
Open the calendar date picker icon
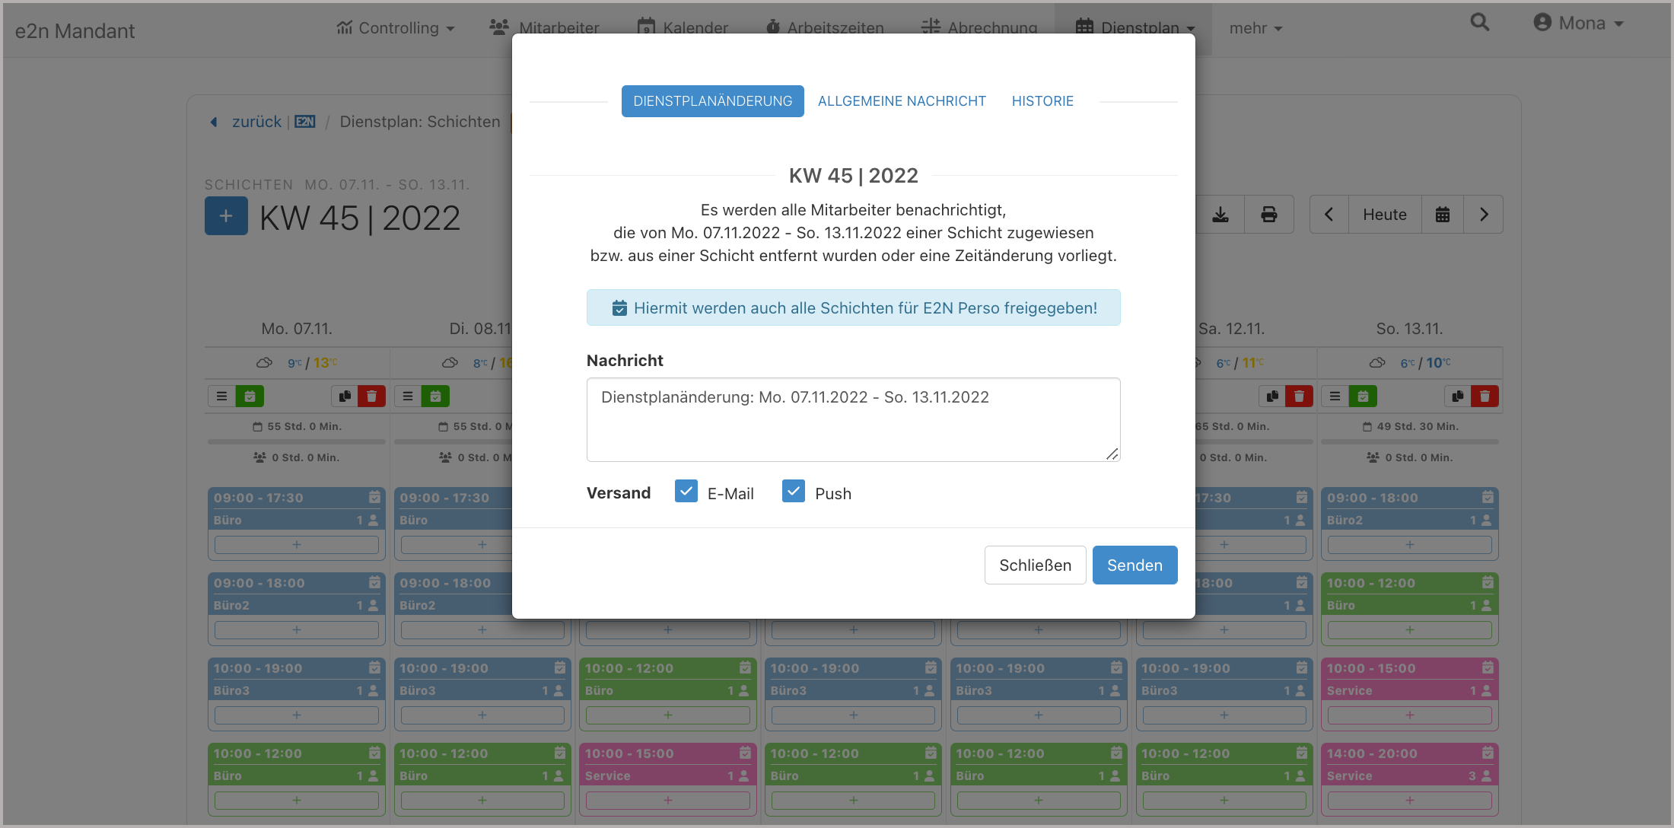(x=1442, y=215)
